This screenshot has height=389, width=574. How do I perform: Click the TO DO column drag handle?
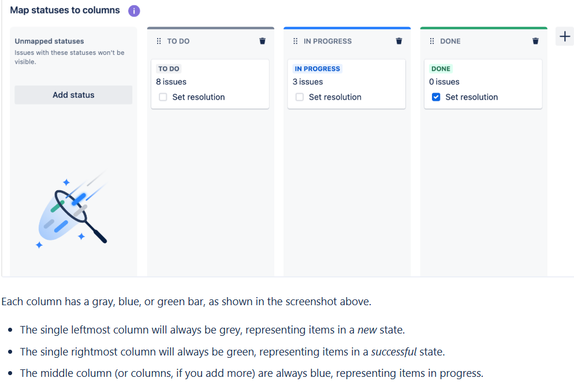click(159, 41)
